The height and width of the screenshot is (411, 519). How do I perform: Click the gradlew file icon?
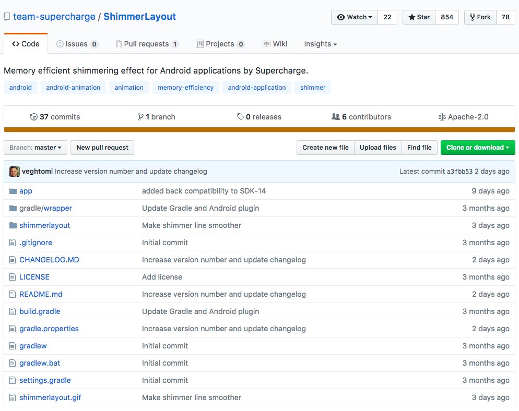click(x=13, y=346)
